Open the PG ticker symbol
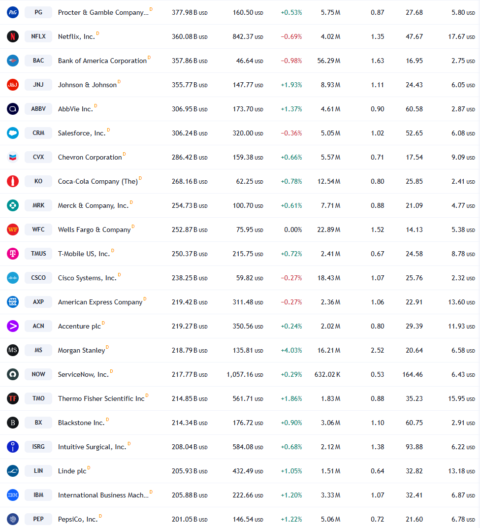The height and width of the screenshot is (528, 480). click(x=38, y=12)
